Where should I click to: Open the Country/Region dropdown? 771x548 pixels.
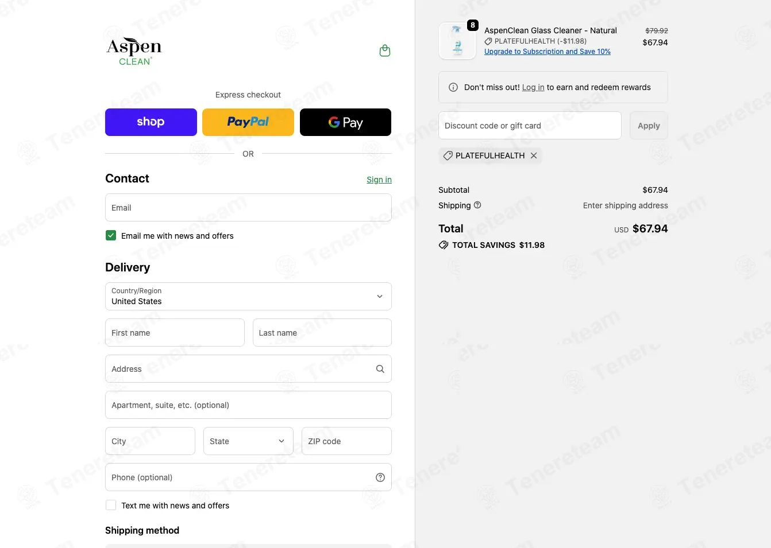point(248,297)
